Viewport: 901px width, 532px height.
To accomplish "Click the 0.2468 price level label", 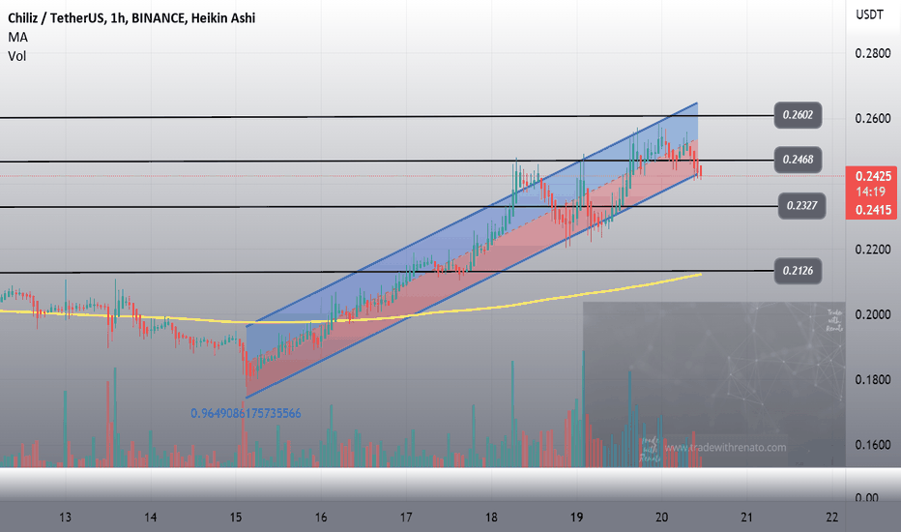I will 798,160.
